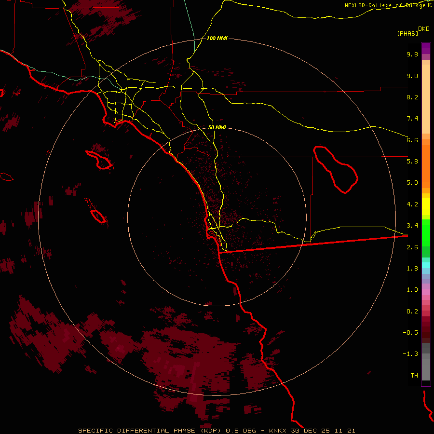Screen dimensions: 434x434
Task: Select the 3.4 scale value
Action: click(x=412, y=226)
